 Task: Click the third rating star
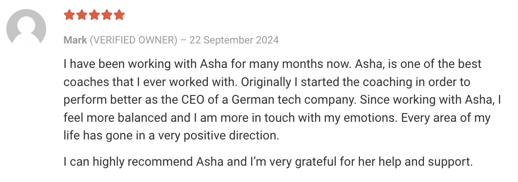(x=94, y=15)
